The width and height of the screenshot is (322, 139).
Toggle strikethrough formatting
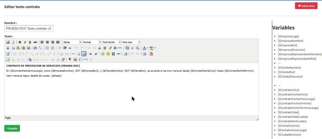pos(35,42)
